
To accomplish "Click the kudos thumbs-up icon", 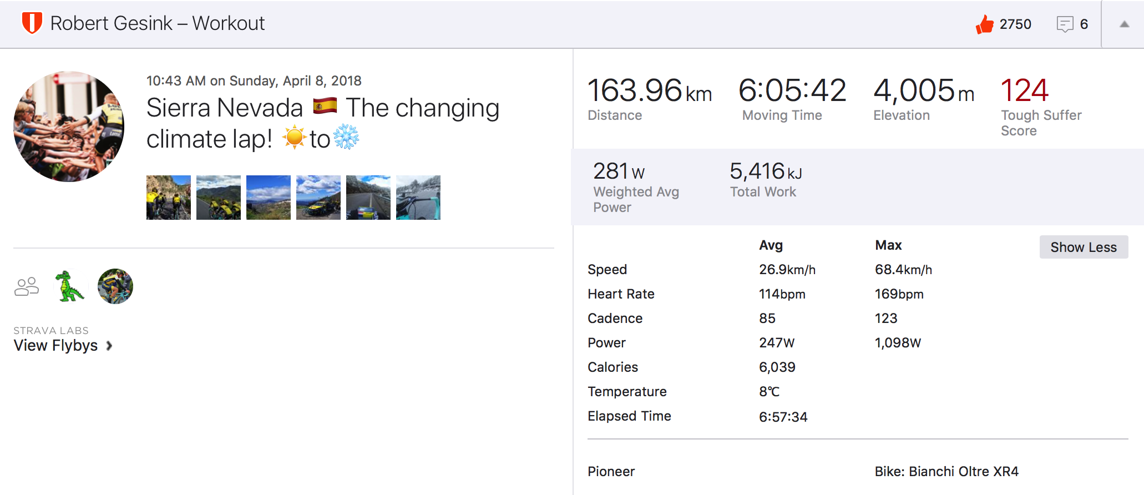I will point(985,24).
